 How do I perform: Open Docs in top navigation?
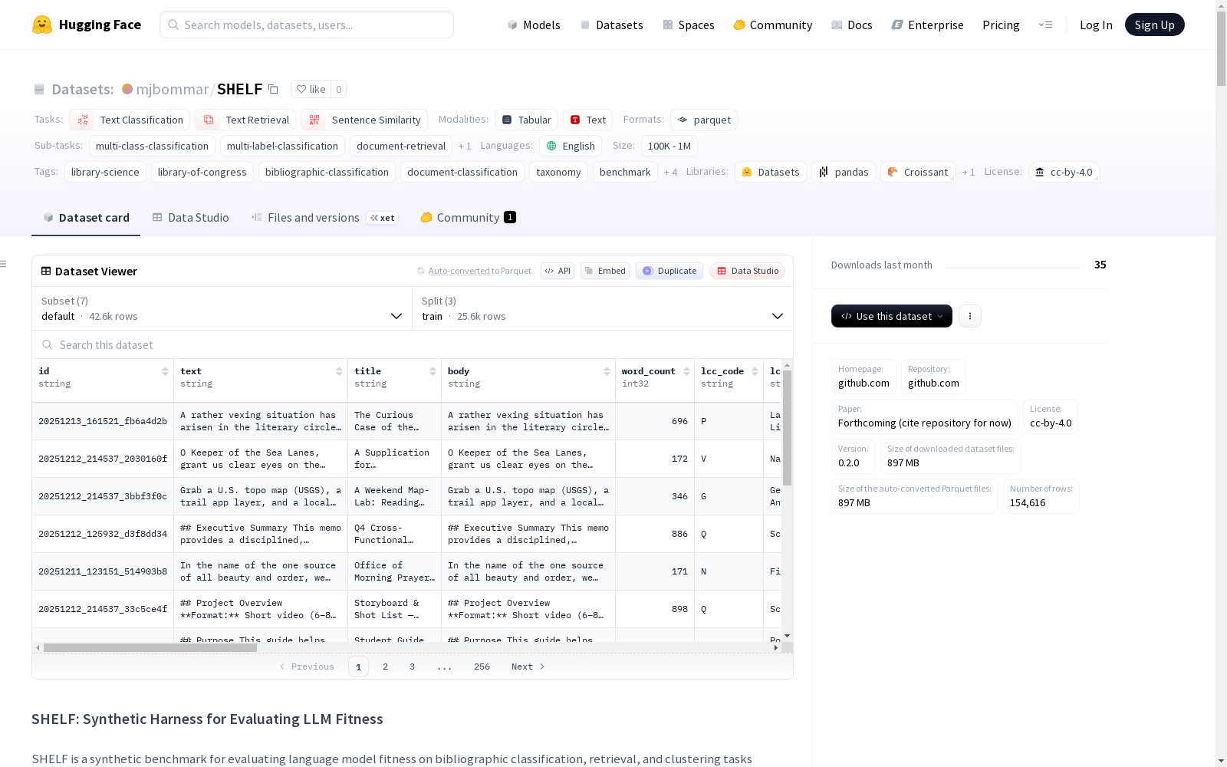click(852, 25)
